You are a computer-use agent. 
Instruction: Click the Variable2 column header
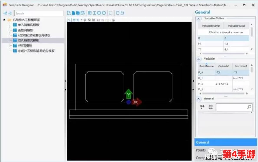[241, 66]
